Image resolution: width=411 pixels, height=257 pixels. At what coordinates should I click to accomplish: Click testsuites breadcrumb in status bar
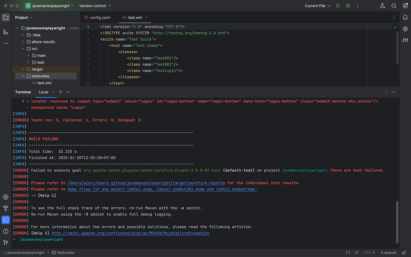pyautogui.click(x=63, y=253)
